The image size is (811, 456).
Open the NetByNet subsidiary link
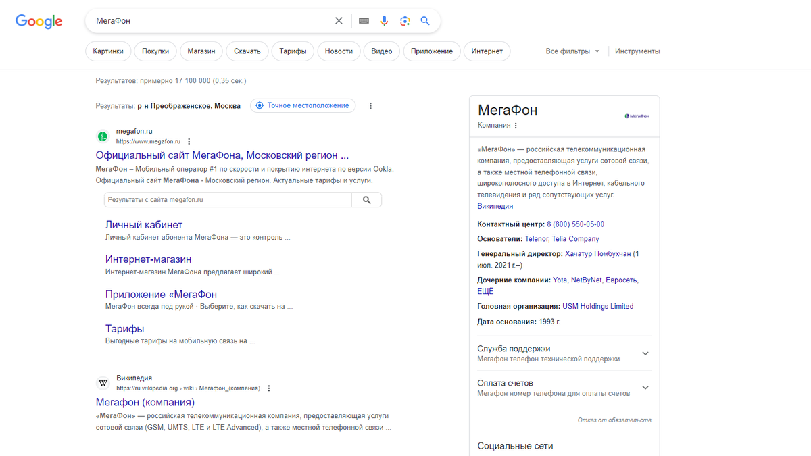tap(586, 280)
